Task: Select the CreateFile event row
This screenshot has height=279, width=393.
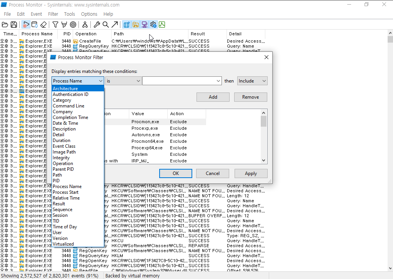Action: click(x=133, y=41)
